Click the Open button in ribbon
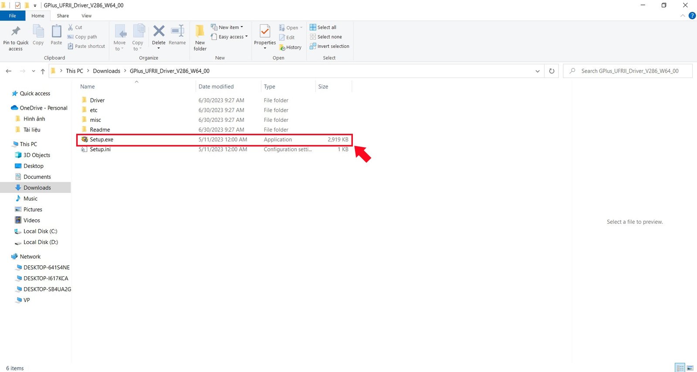This screenshot has height=372, width=697. [291, 27]
